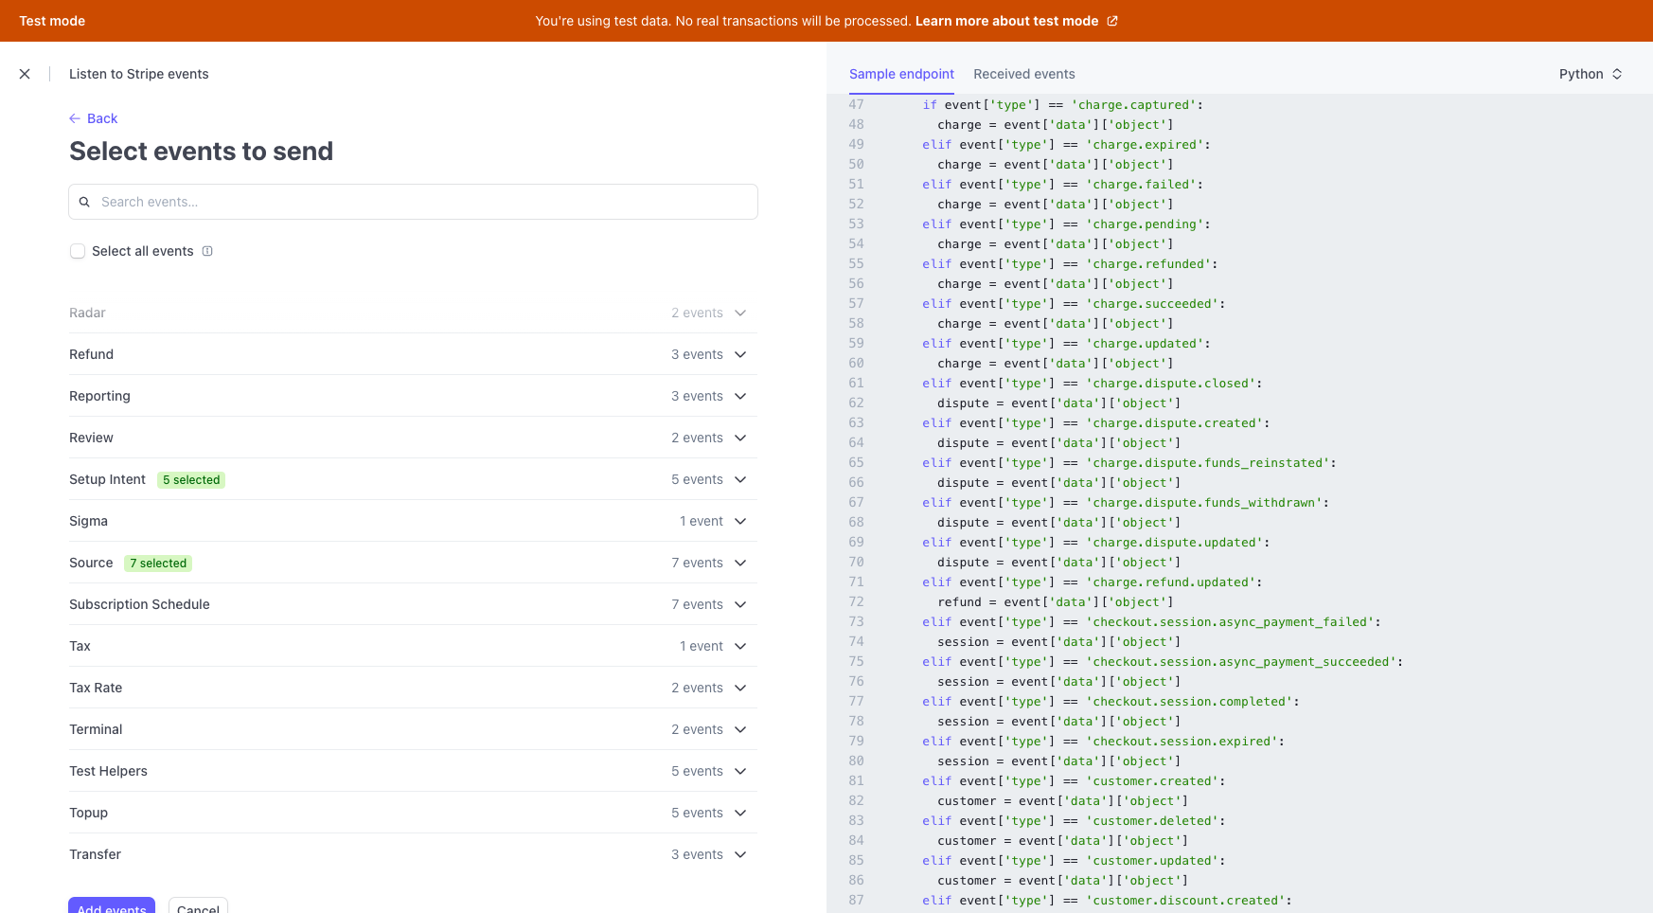
Task: Open the info icon beside Select all events
Action: point(207,251)
